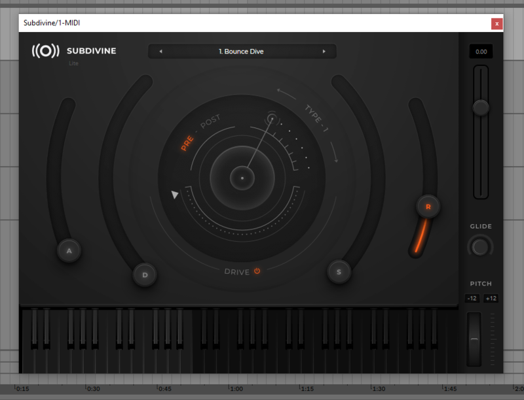Click the 0:30 timeline marker in the DAW
This screenshot has width=524, height=400.
tap(93, 389)
